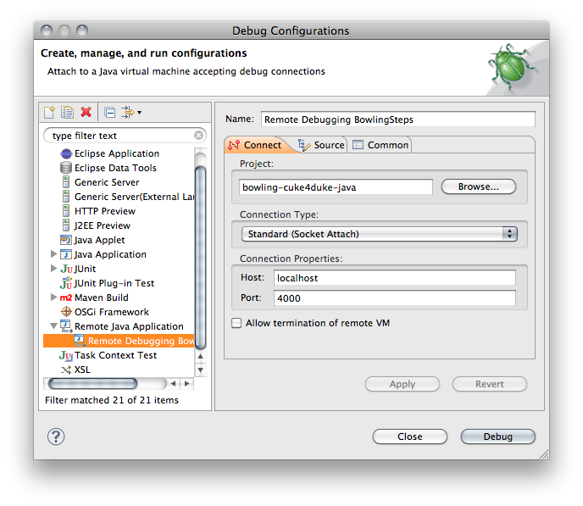Click the Host field showing localhost
Screen dimensions: 583x506
click(395, 278)
